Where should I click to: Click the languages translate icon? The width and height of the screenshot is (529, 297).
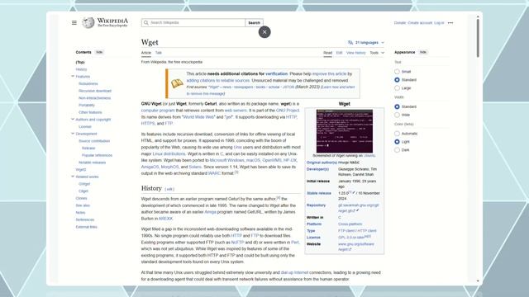(350, 42)
